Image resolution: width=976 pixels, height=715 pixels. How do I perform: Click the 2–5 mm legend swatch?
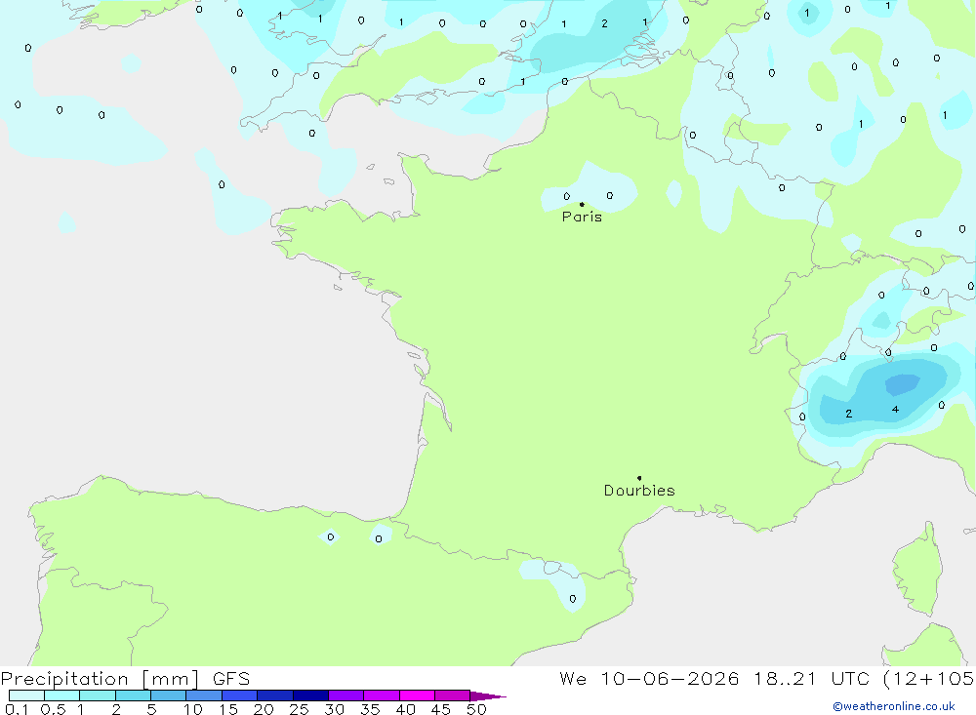click(133, 695)
